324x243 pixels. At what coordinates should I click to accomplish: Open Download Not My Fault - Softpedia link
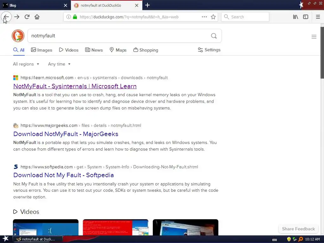(x=63, y=175)
